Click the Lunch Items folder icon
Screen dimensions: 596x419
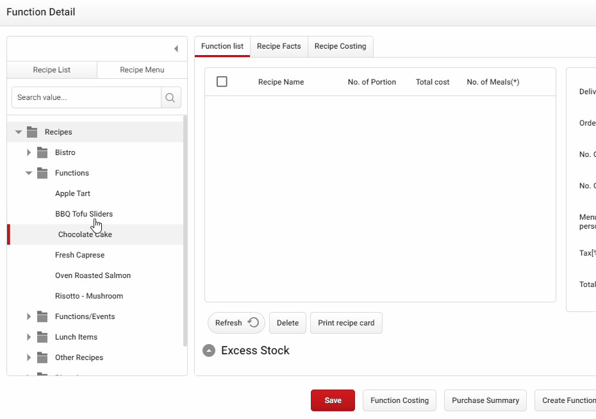(x=42, y=337)
